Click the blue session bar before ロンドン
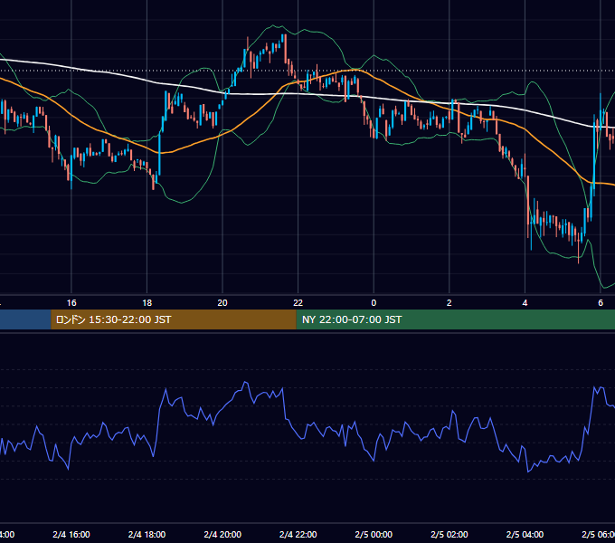Viewport: 615px width, 543px height. (25, 319)
